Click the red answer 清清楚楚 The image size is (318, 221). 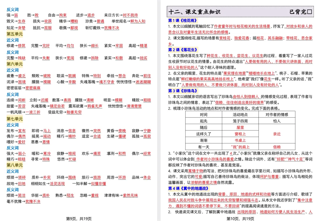coord(134,106)
